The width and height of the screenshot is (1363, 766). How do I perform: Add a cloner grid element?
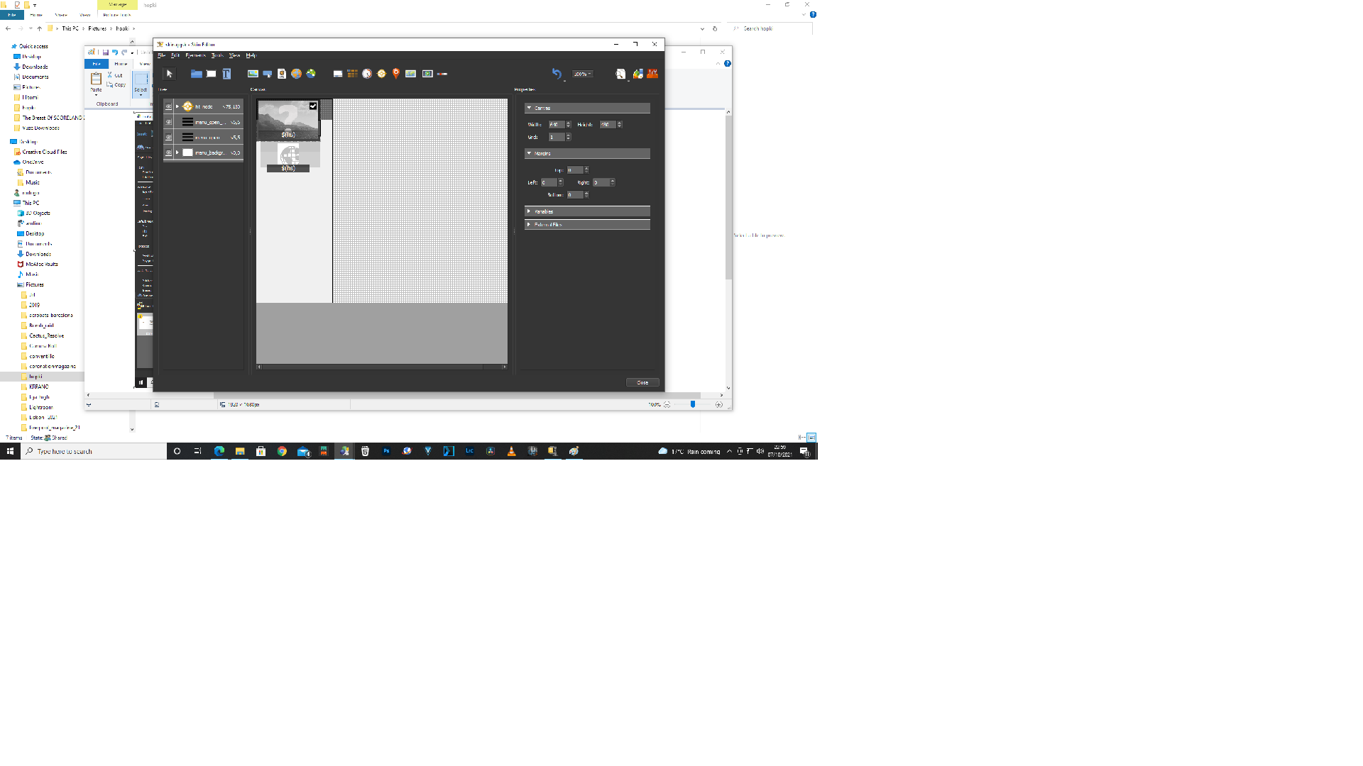(x=352, y=74)
